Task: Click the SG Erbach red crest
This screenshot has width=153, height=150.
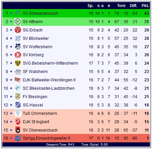Action: 18,30
